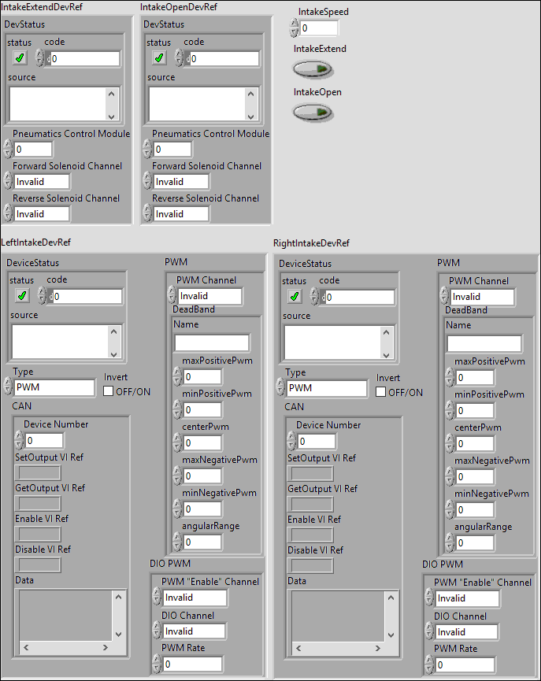Click the LeftIntakeDevRef source text box
Viewport: 541px width, 681px height.
pos(61,342)
